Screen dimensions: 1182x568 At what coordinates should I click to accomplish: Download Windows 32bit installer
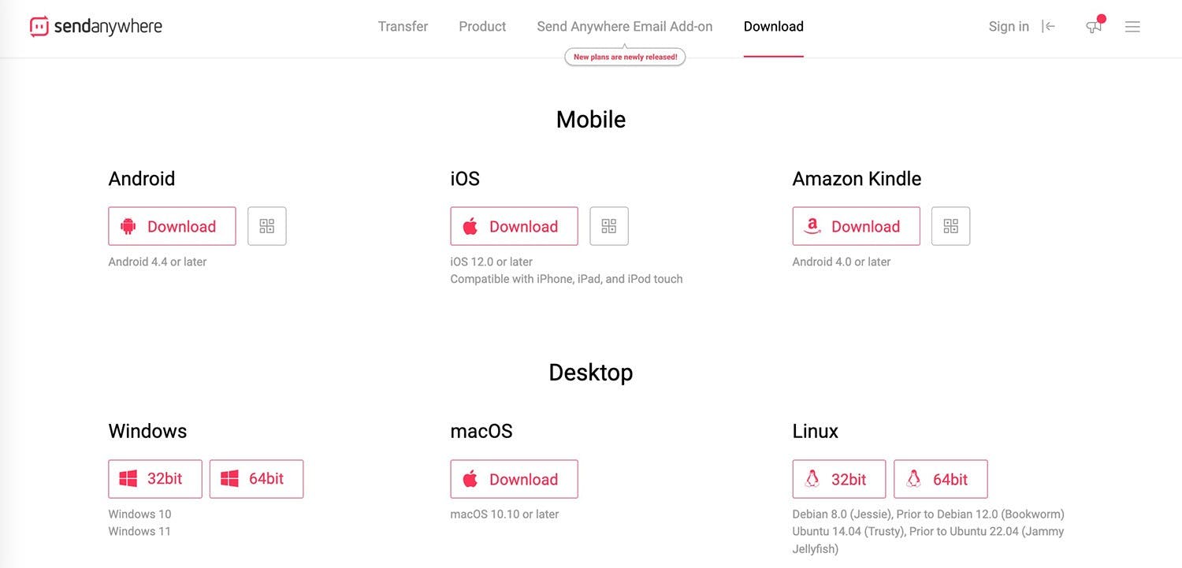pos(155,479)
